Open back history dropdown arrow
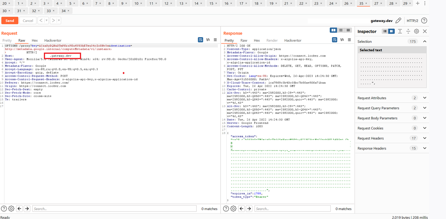Viewport: 446px width, 219px height. pyautogui.click(x=47, y=20)
